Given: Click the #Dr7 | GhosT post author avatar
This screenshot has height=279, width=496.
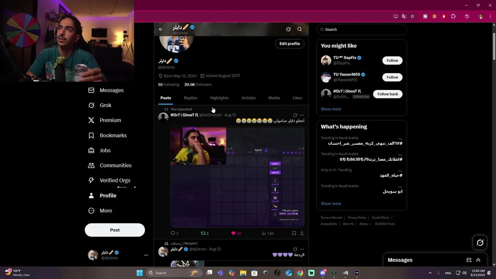Looking at the screenshot, I should pyautogui.click(x=164, y=117).
